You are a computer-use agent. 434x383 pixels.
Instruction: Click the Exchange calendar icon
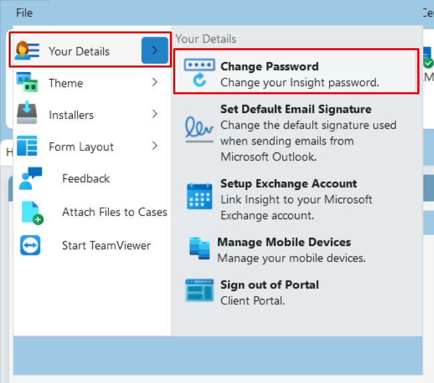pyautogui.click(x=199, y=197)
